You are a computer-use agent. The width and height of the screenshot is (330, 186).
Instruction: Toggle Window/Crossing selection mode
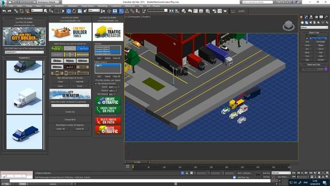62,11
